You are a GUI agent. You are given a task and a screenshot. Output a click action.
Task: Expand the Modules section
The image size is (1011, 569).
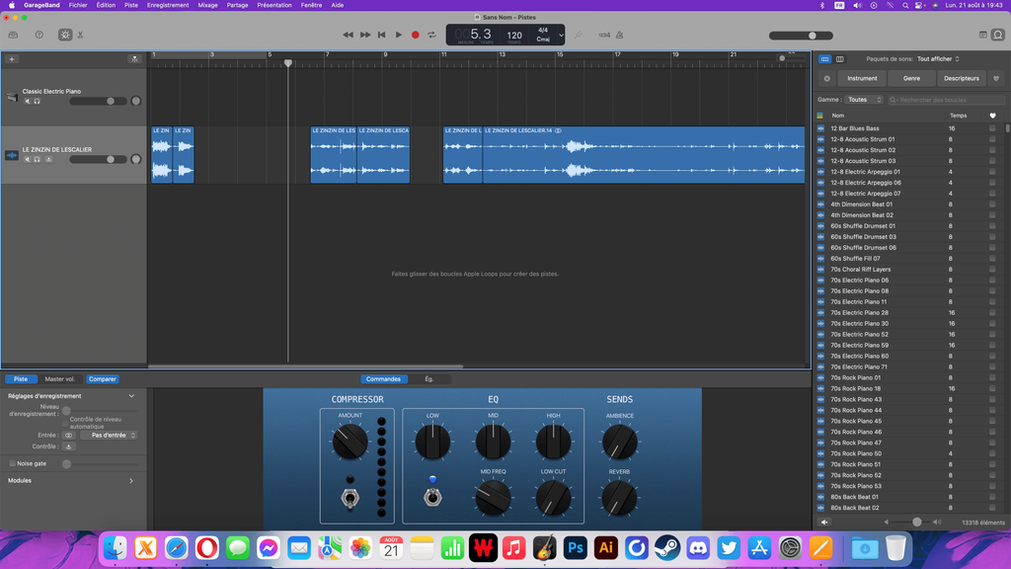131,481
